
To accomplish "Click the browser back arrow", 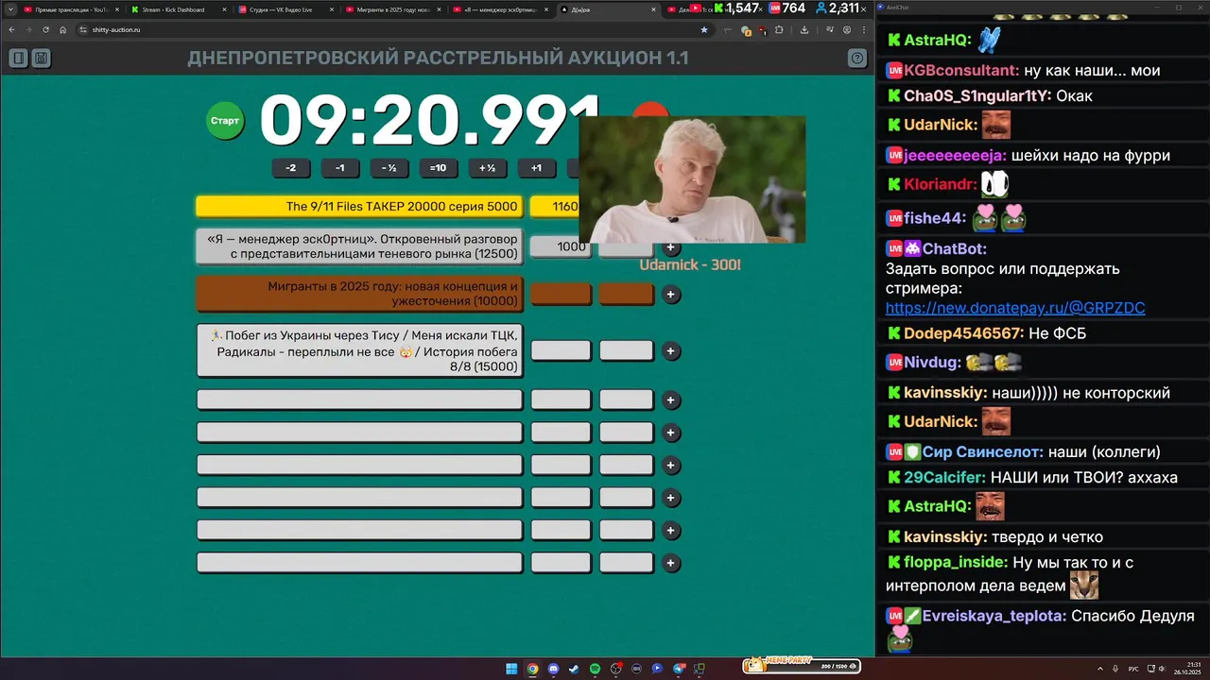I will click(x=11, y=29).
